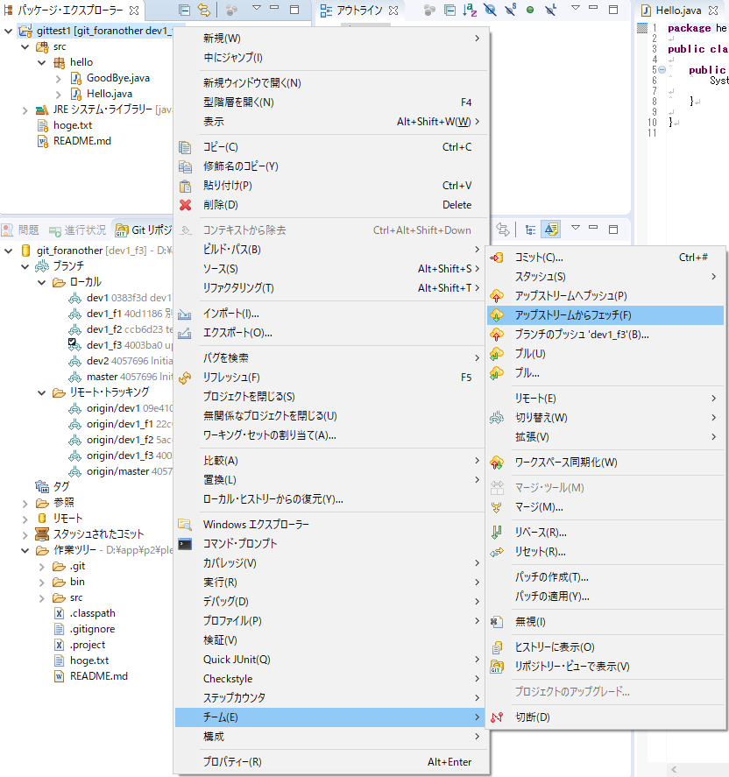Click link with selection icon in Git Repositories
The height and width of the screenshot is (777, 729).
pyautogui.click(x=503, y=230)
